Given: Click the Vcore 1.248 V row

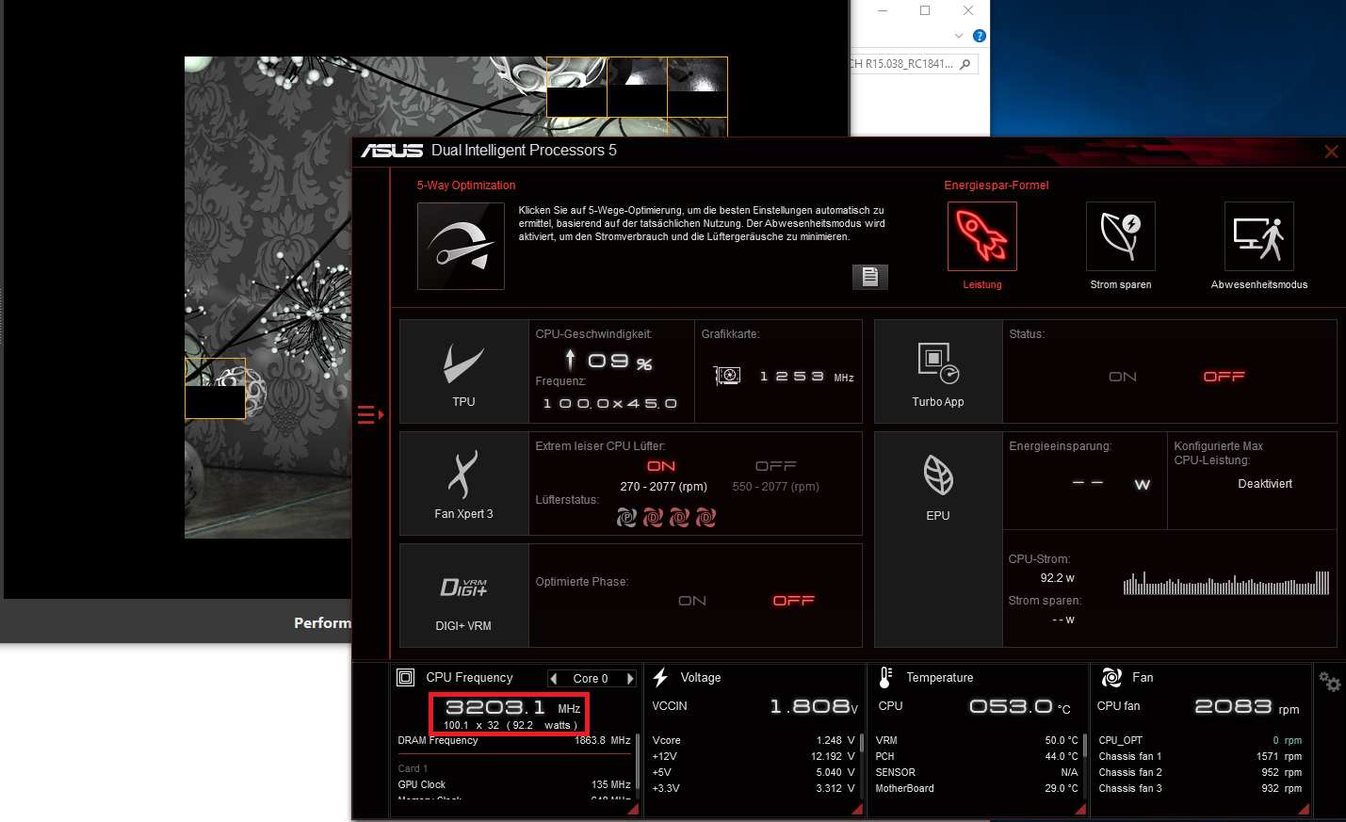Looking at the screenshot, I should point(754,740).
